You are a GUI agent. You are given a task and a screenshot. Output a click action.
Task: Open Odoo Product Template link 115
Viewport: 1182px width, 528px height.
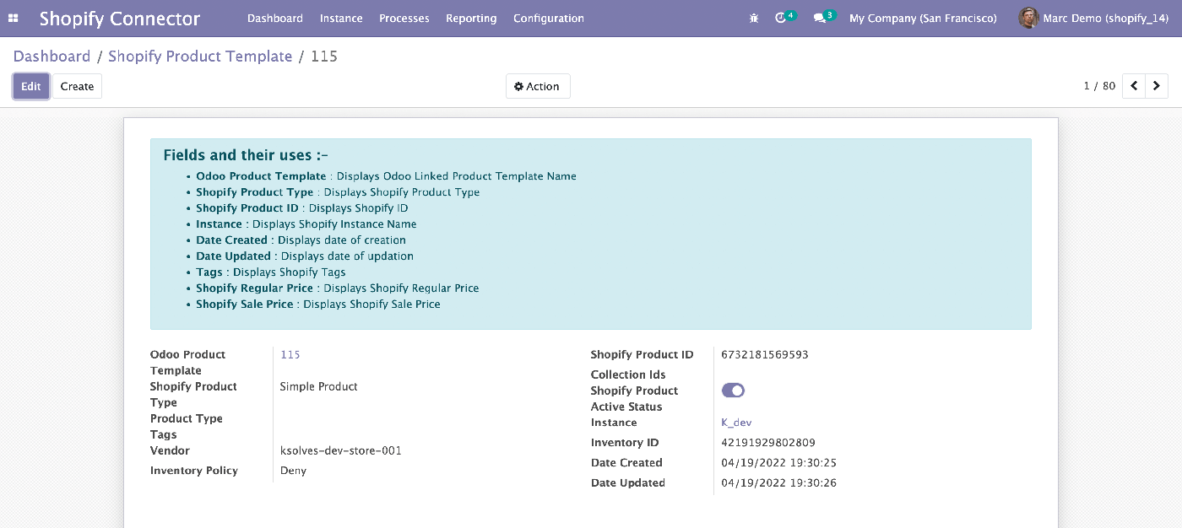(x=290, y=354)
